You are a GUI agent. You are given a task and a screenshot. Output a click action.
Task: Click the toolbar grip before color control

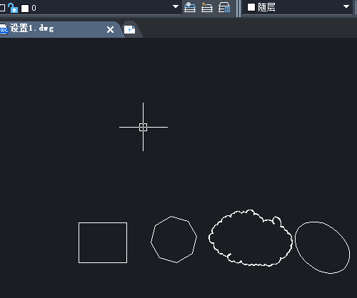[238, 8]
